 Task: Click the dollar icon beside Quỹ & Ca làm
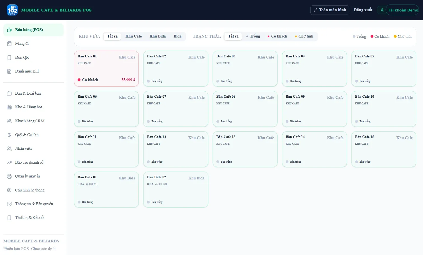(9, 135)
